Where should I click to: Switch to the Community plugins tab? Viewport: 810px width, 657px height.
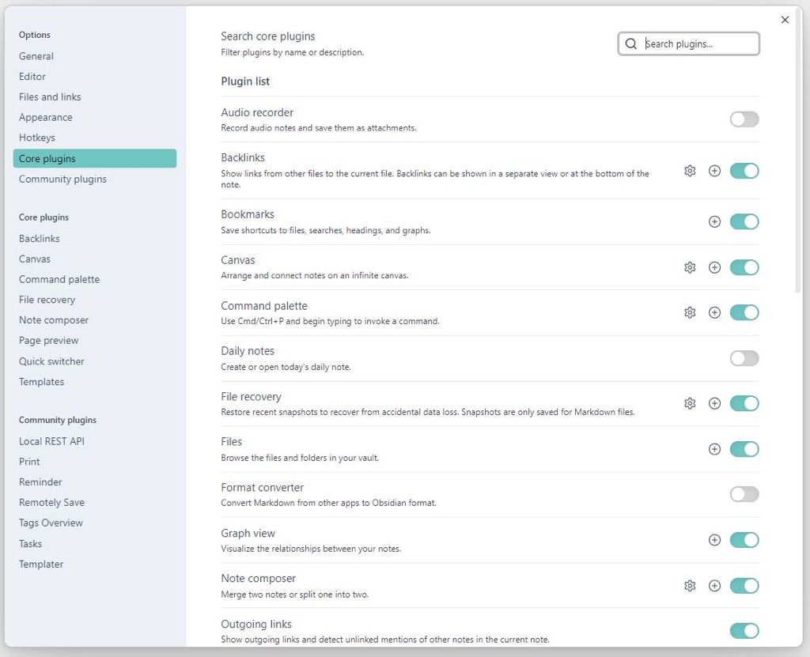[x=62, y=179]
